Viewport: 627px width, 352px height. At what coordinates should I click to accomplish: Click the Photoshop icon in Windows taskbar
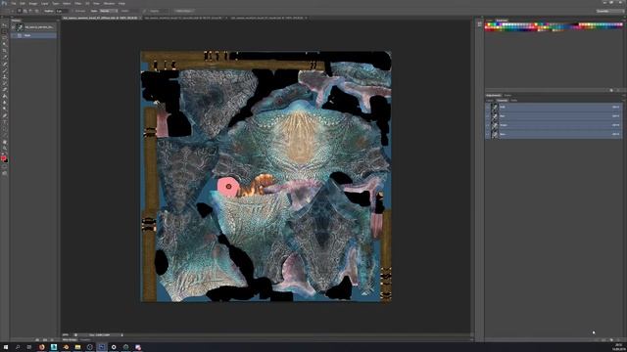pyautogui.click(x=102, y=347)
